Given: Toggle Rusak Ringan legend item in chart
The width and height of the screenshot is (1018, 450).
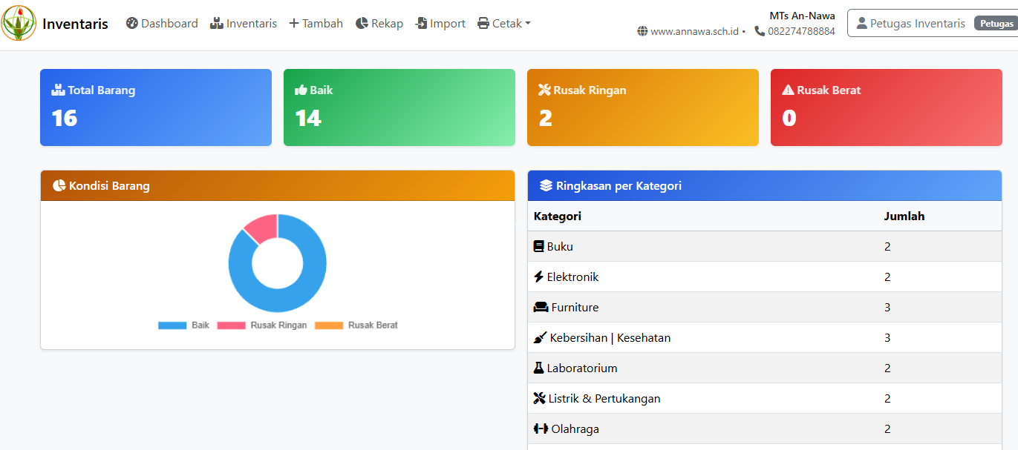Looking at the screenshot, I should (262, 325).
